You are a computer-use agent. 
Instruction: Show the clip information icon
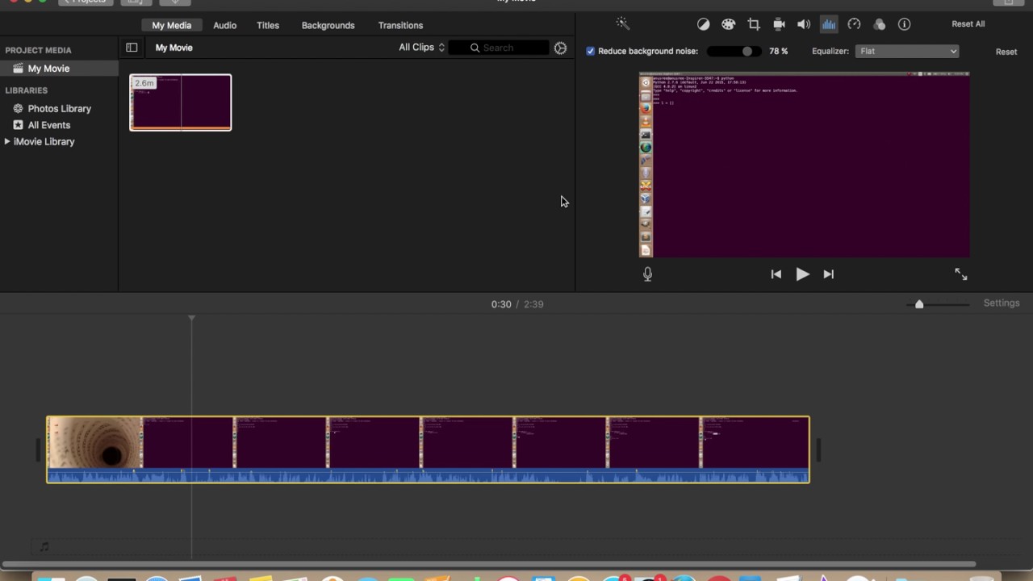(x=905, y=24)
